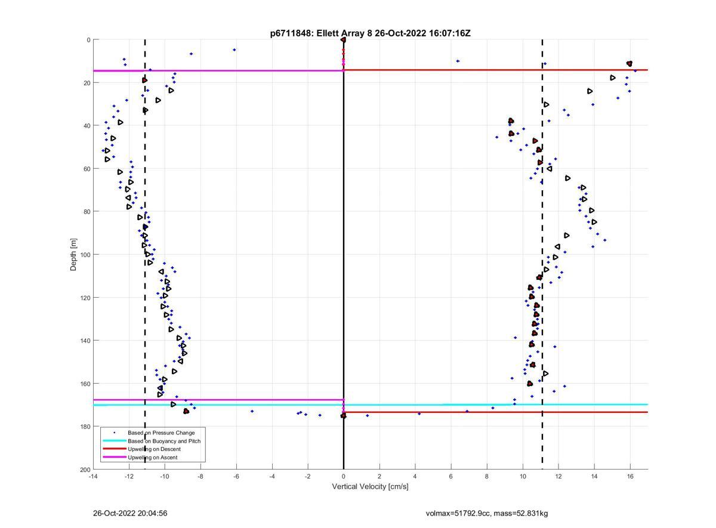Click x-axis tick label '0'
Screen dimensions: 716x528
[344, 476]
